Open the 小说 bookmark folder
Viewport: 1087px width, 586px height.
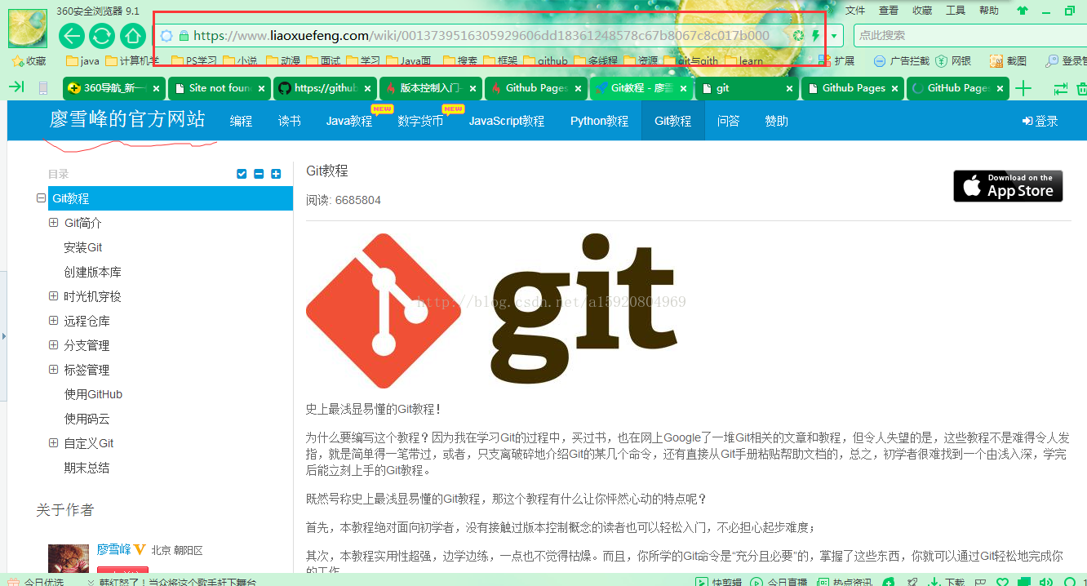pyautogui.click(x=240, y=60)
